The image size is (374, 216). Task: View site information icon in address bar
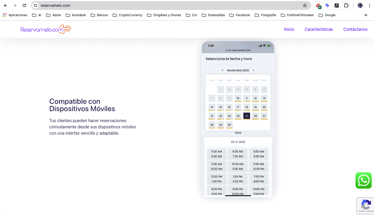[x=36, y=5]
